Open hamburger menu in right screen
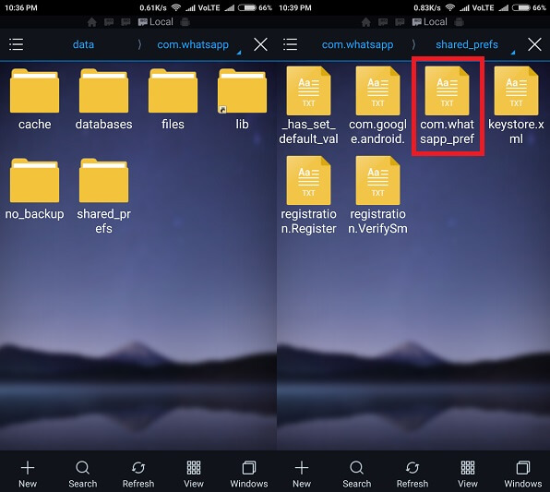This screenshot has width=550, height=492. coord(290,44)
